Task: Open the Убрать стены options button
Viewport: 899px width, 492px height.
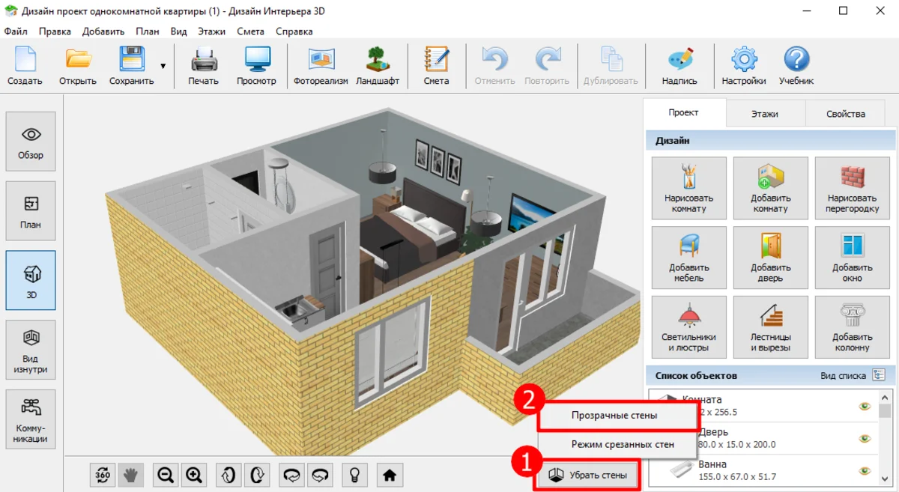Action: tap(588, 475)
